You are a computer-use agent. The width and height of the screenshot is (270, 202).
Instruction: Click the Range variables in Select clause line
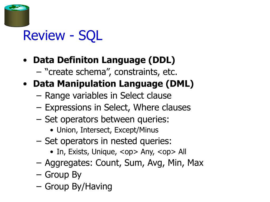[x=108, y=96]
